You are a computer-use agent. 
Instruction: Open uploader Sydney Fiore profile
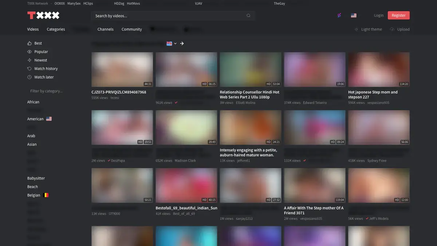377,161
